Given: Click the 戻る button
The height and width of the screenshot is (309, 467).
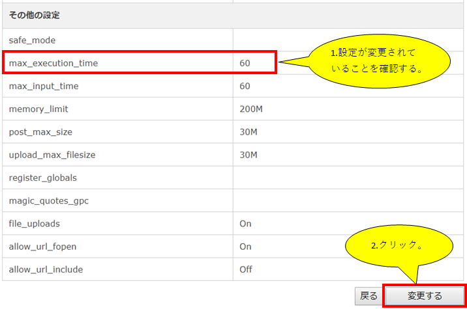Looking at the screenshot, I should [369, 296].
